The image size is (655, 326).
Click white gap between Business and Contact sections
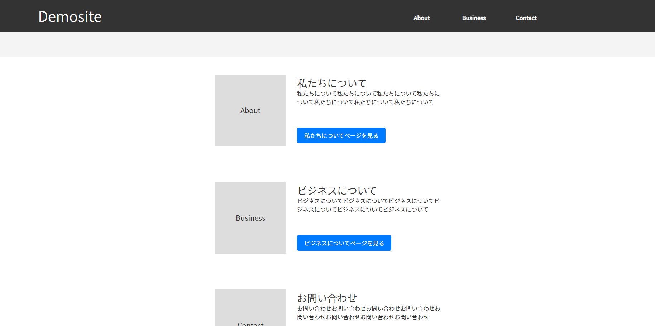327,272
